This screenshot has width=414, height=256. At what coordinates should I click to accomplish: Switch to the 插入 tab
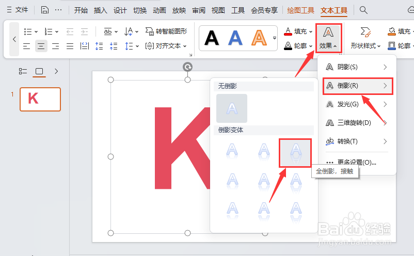coord(100,10)
